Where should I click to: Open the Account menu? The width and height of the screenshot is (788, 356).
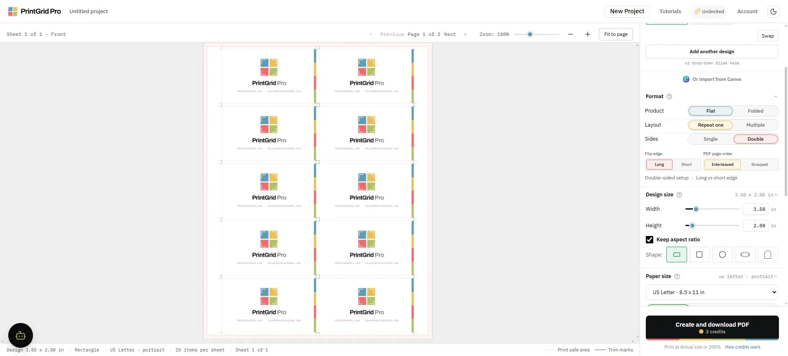(747, 12)
